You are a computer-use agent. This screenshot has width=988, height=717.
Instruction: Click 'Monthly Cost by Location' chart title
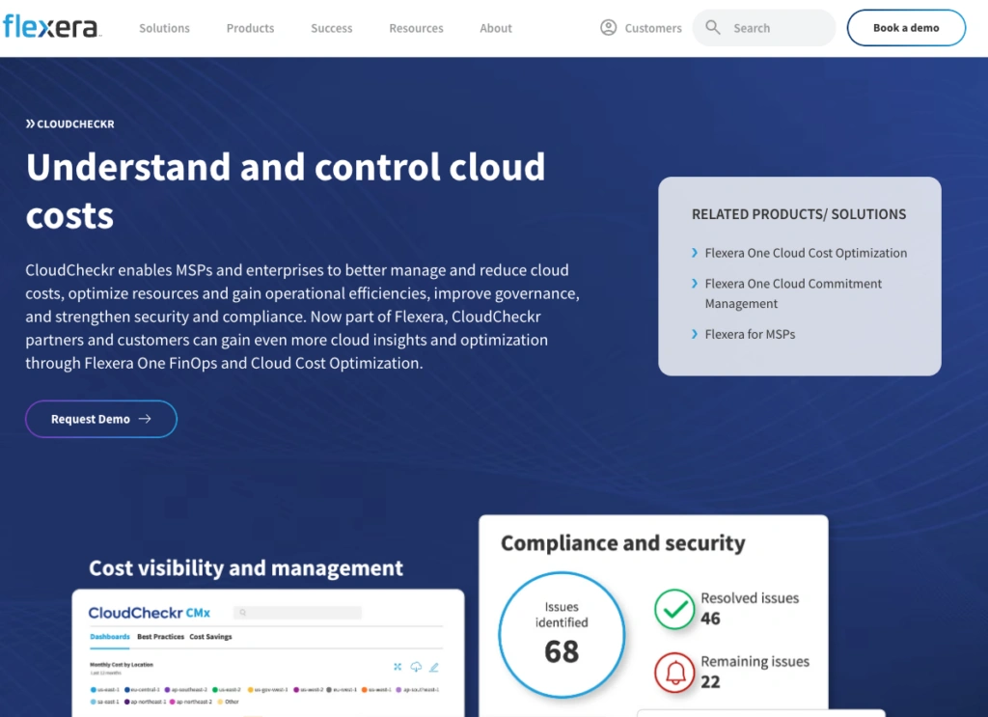pyautogui.click(x=121, y=665)
